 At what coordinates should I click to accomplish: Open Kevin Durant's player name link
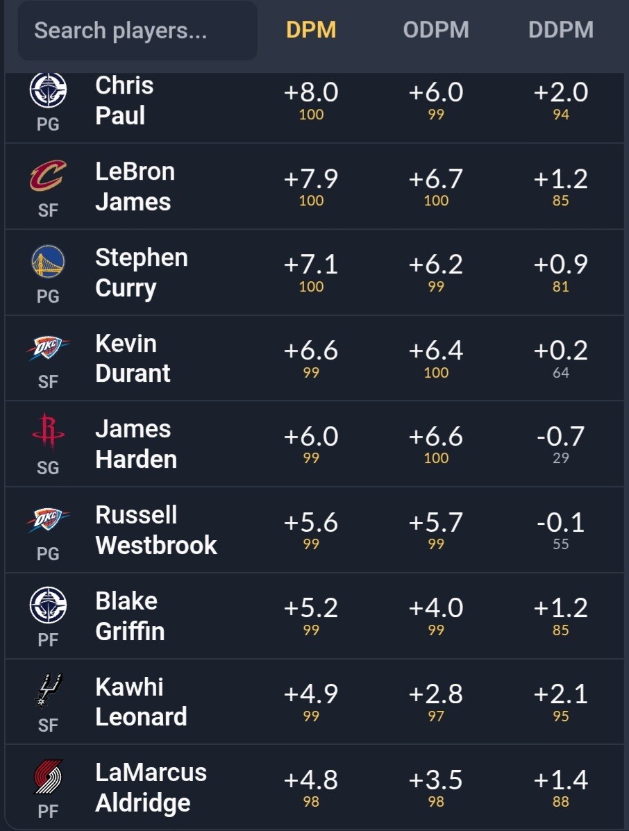coord(133,358)
